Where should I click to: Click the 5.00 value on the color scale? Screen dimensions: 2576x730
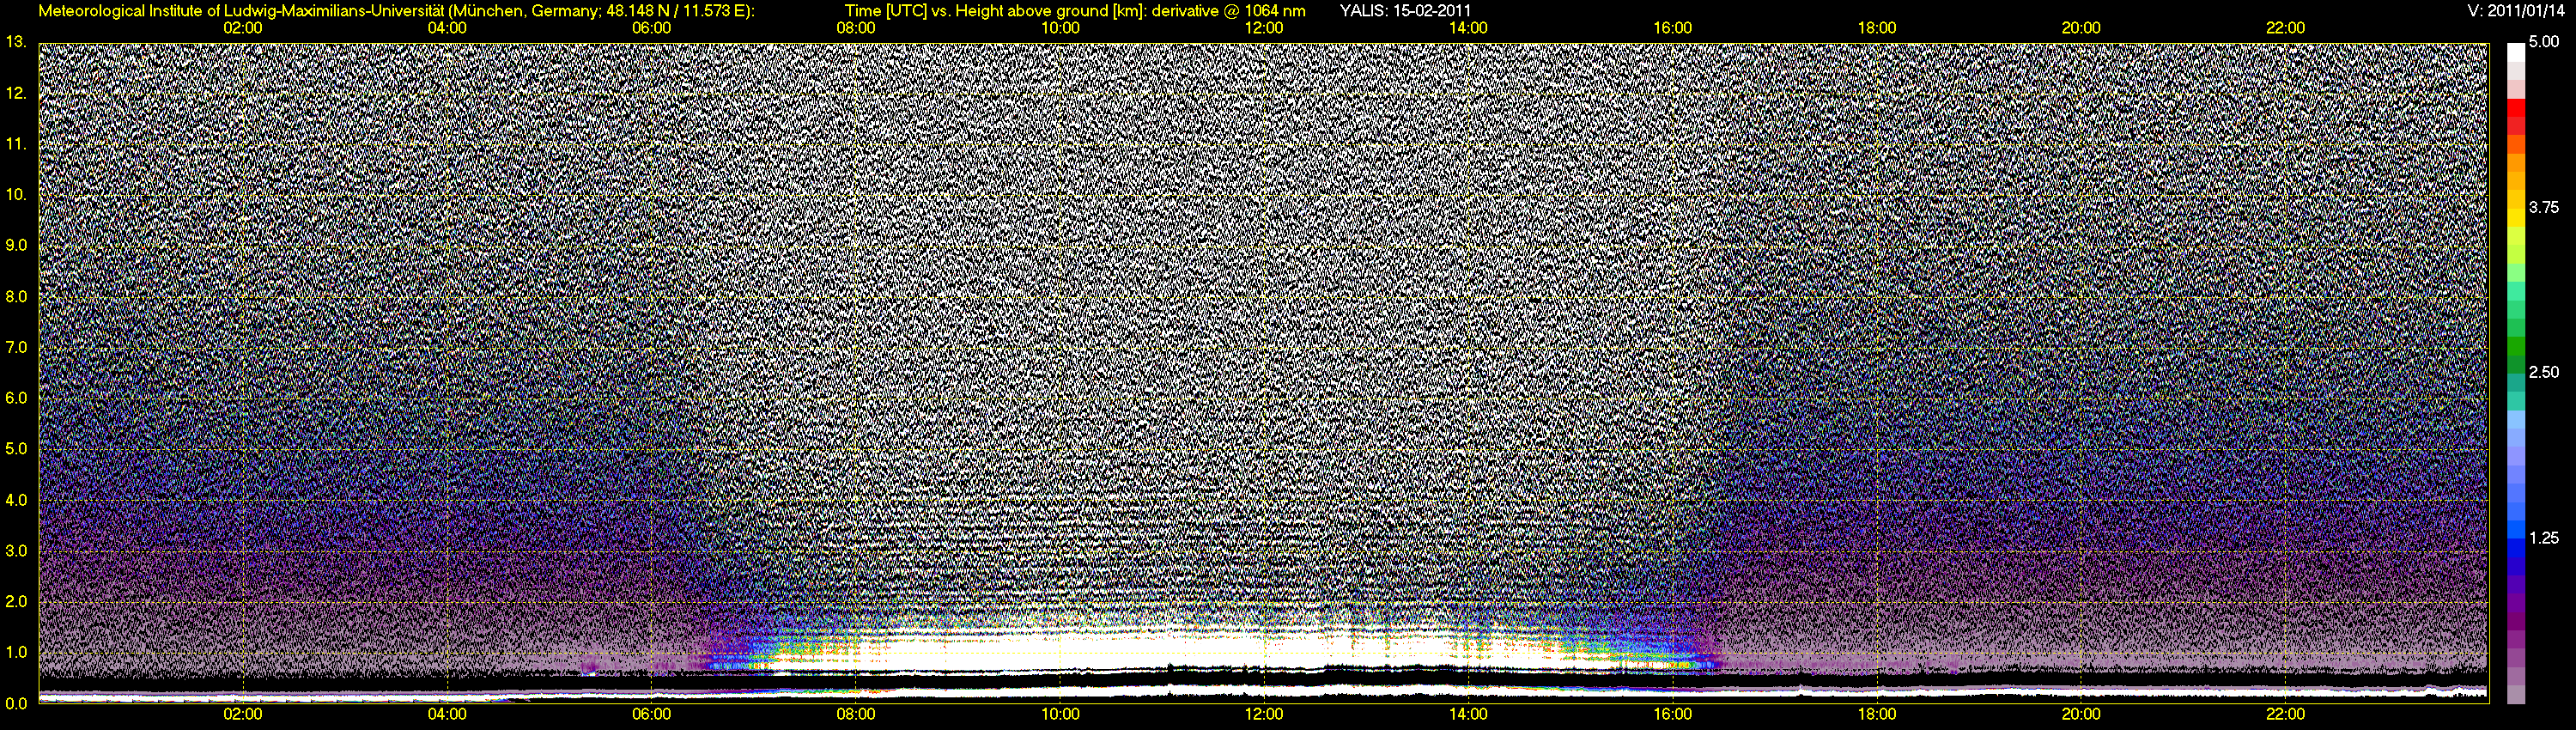pos(2544,43)
